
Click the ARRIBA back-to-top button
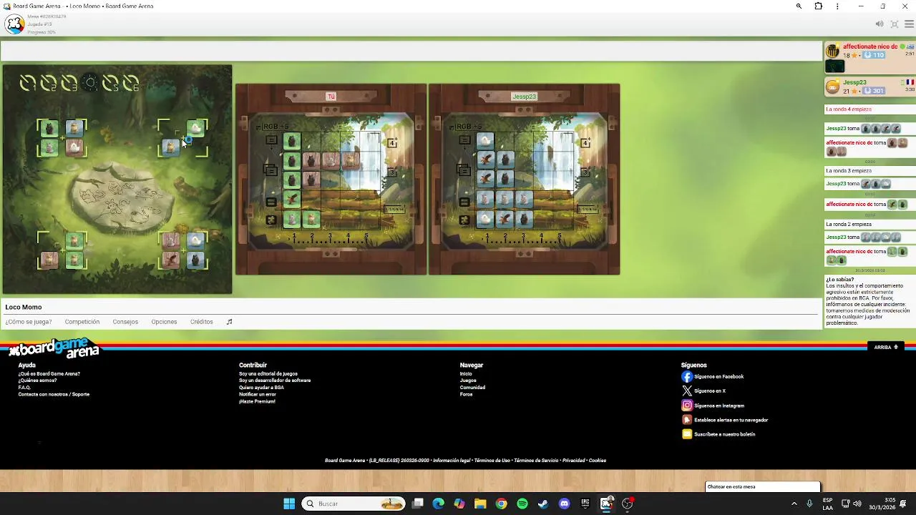point(886,347)
